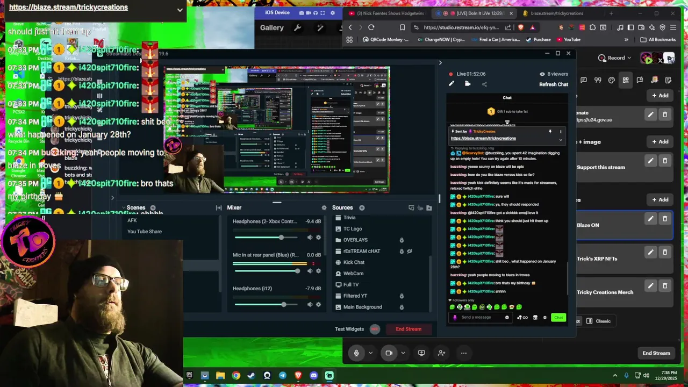Select Classic layout option
Viewport: 688px width, 387px height.
pos(598,321)
